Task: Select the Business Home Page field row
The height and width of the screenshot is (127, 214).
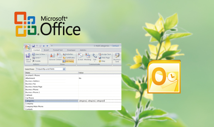Action: pos(73,87)
